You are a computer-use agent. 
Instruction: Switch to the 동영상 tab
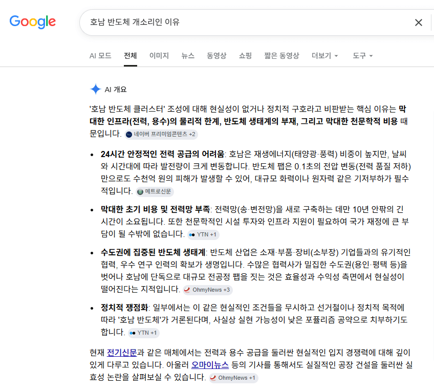click(216, 56)
